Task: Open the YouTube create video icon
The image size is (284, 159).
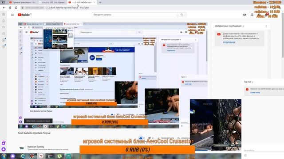Action: point(245,15)
